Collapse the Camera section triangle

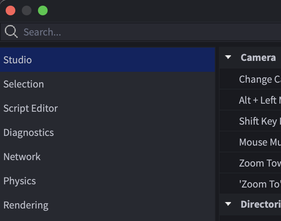pyautogui.click(x=228, y=57)
